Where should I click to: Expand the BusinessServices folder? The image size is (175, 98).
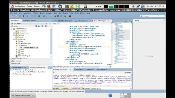[14, 33]
